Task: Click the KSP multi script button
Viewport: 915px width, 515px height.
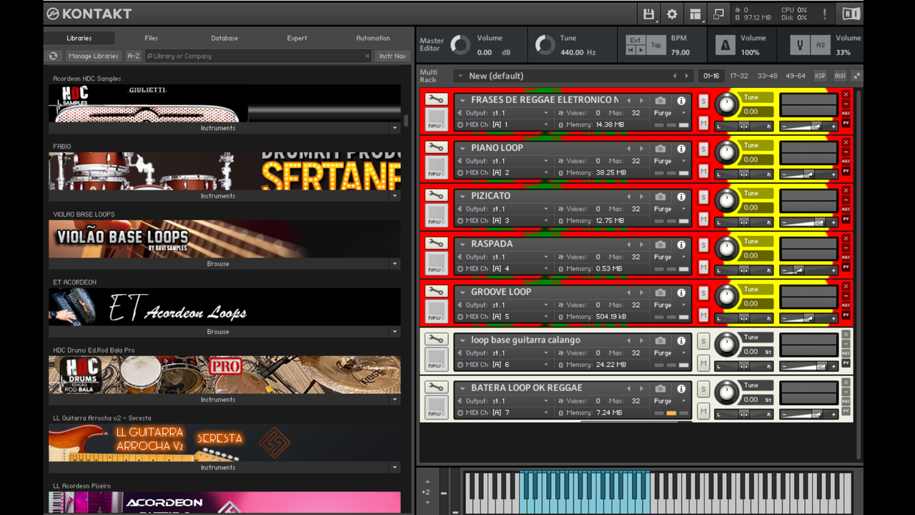Action: coord(820,76)
